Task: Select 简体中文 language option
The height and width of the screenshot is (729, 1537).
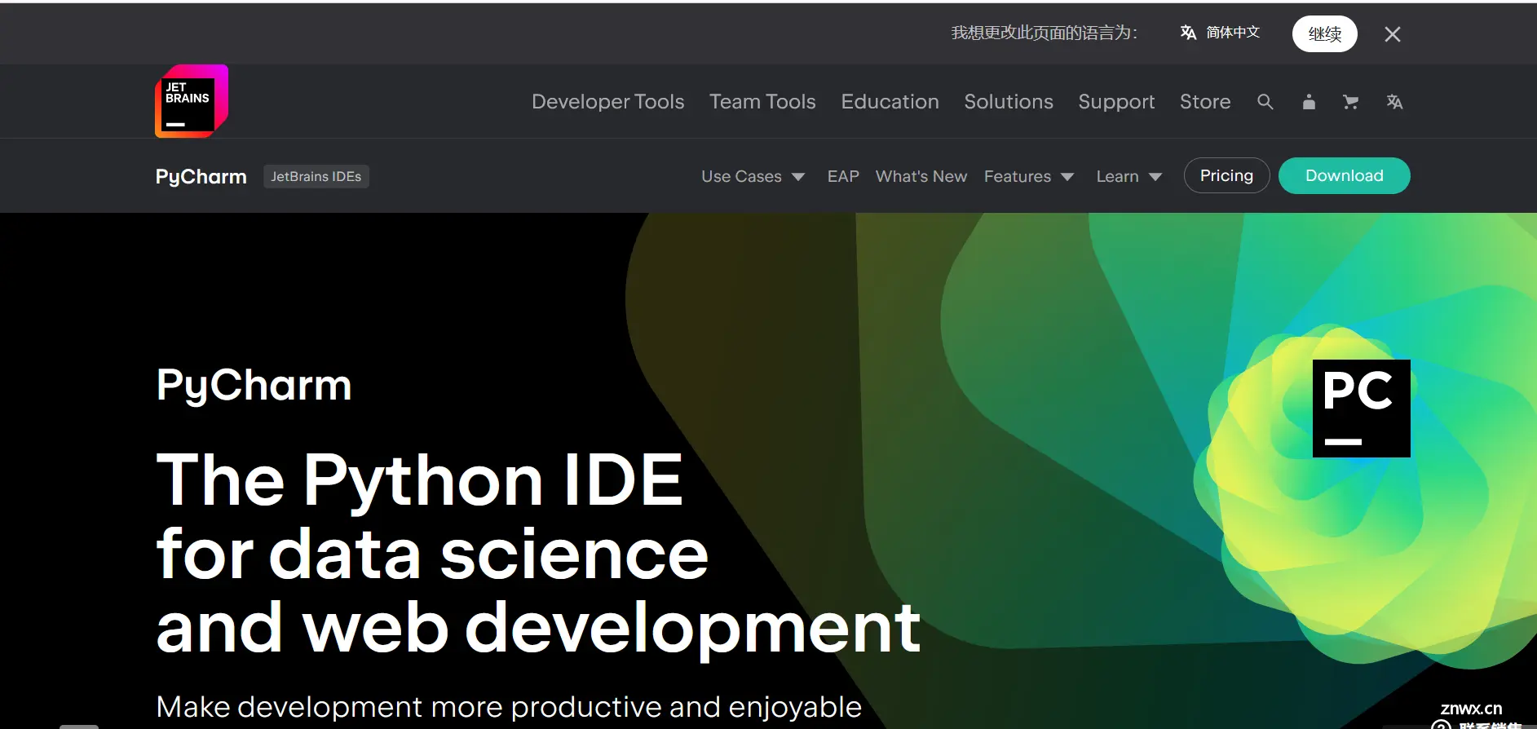Action: pos(1221,33)
